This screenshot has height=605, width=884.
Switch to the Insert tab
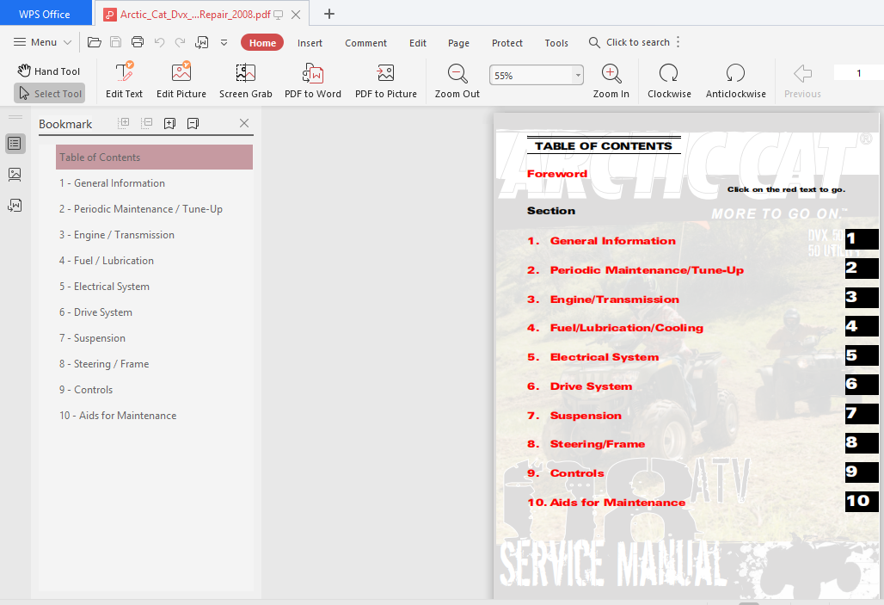coord(310,43)
